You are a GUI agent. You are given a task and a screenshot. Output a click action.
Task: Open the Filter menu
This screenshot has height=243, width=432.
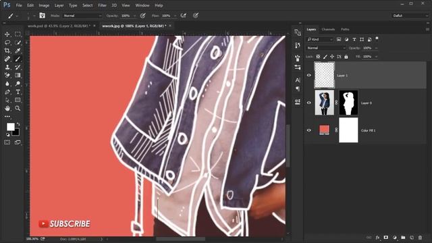click(102, 5)
